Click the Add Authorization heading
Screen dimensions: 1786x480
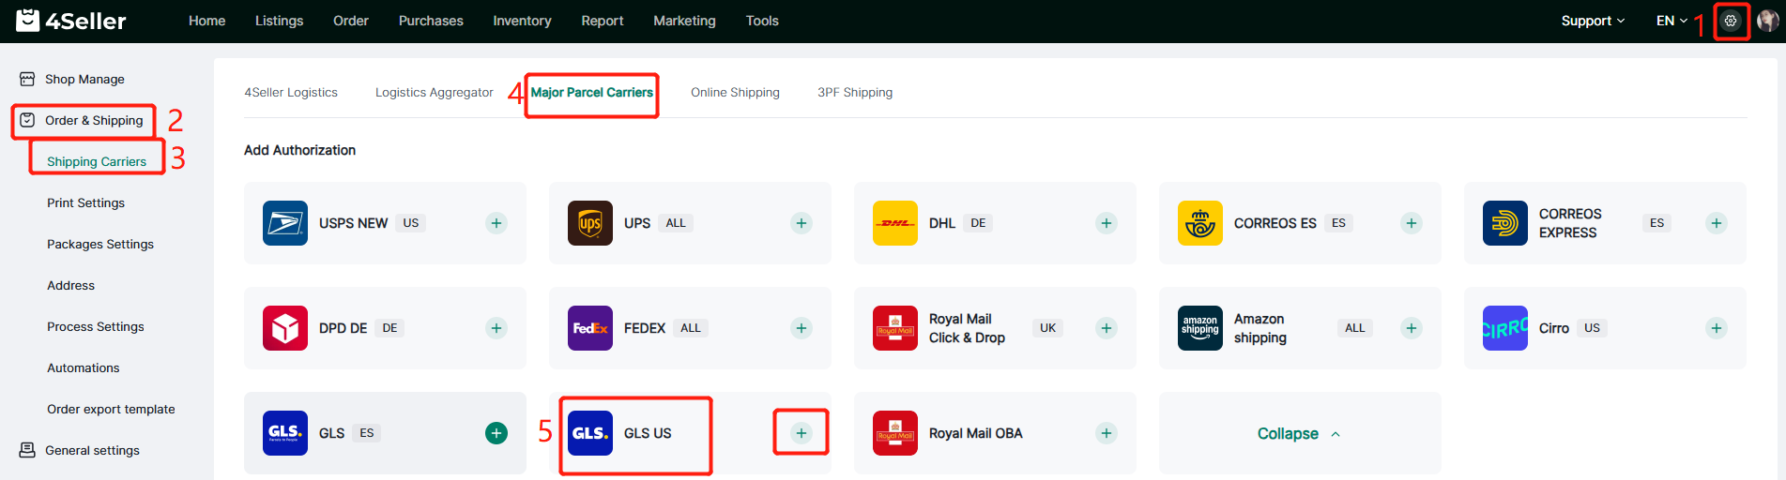(x=299, y=150)
